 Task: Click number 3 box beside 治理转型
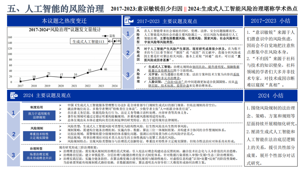[13, 155]
